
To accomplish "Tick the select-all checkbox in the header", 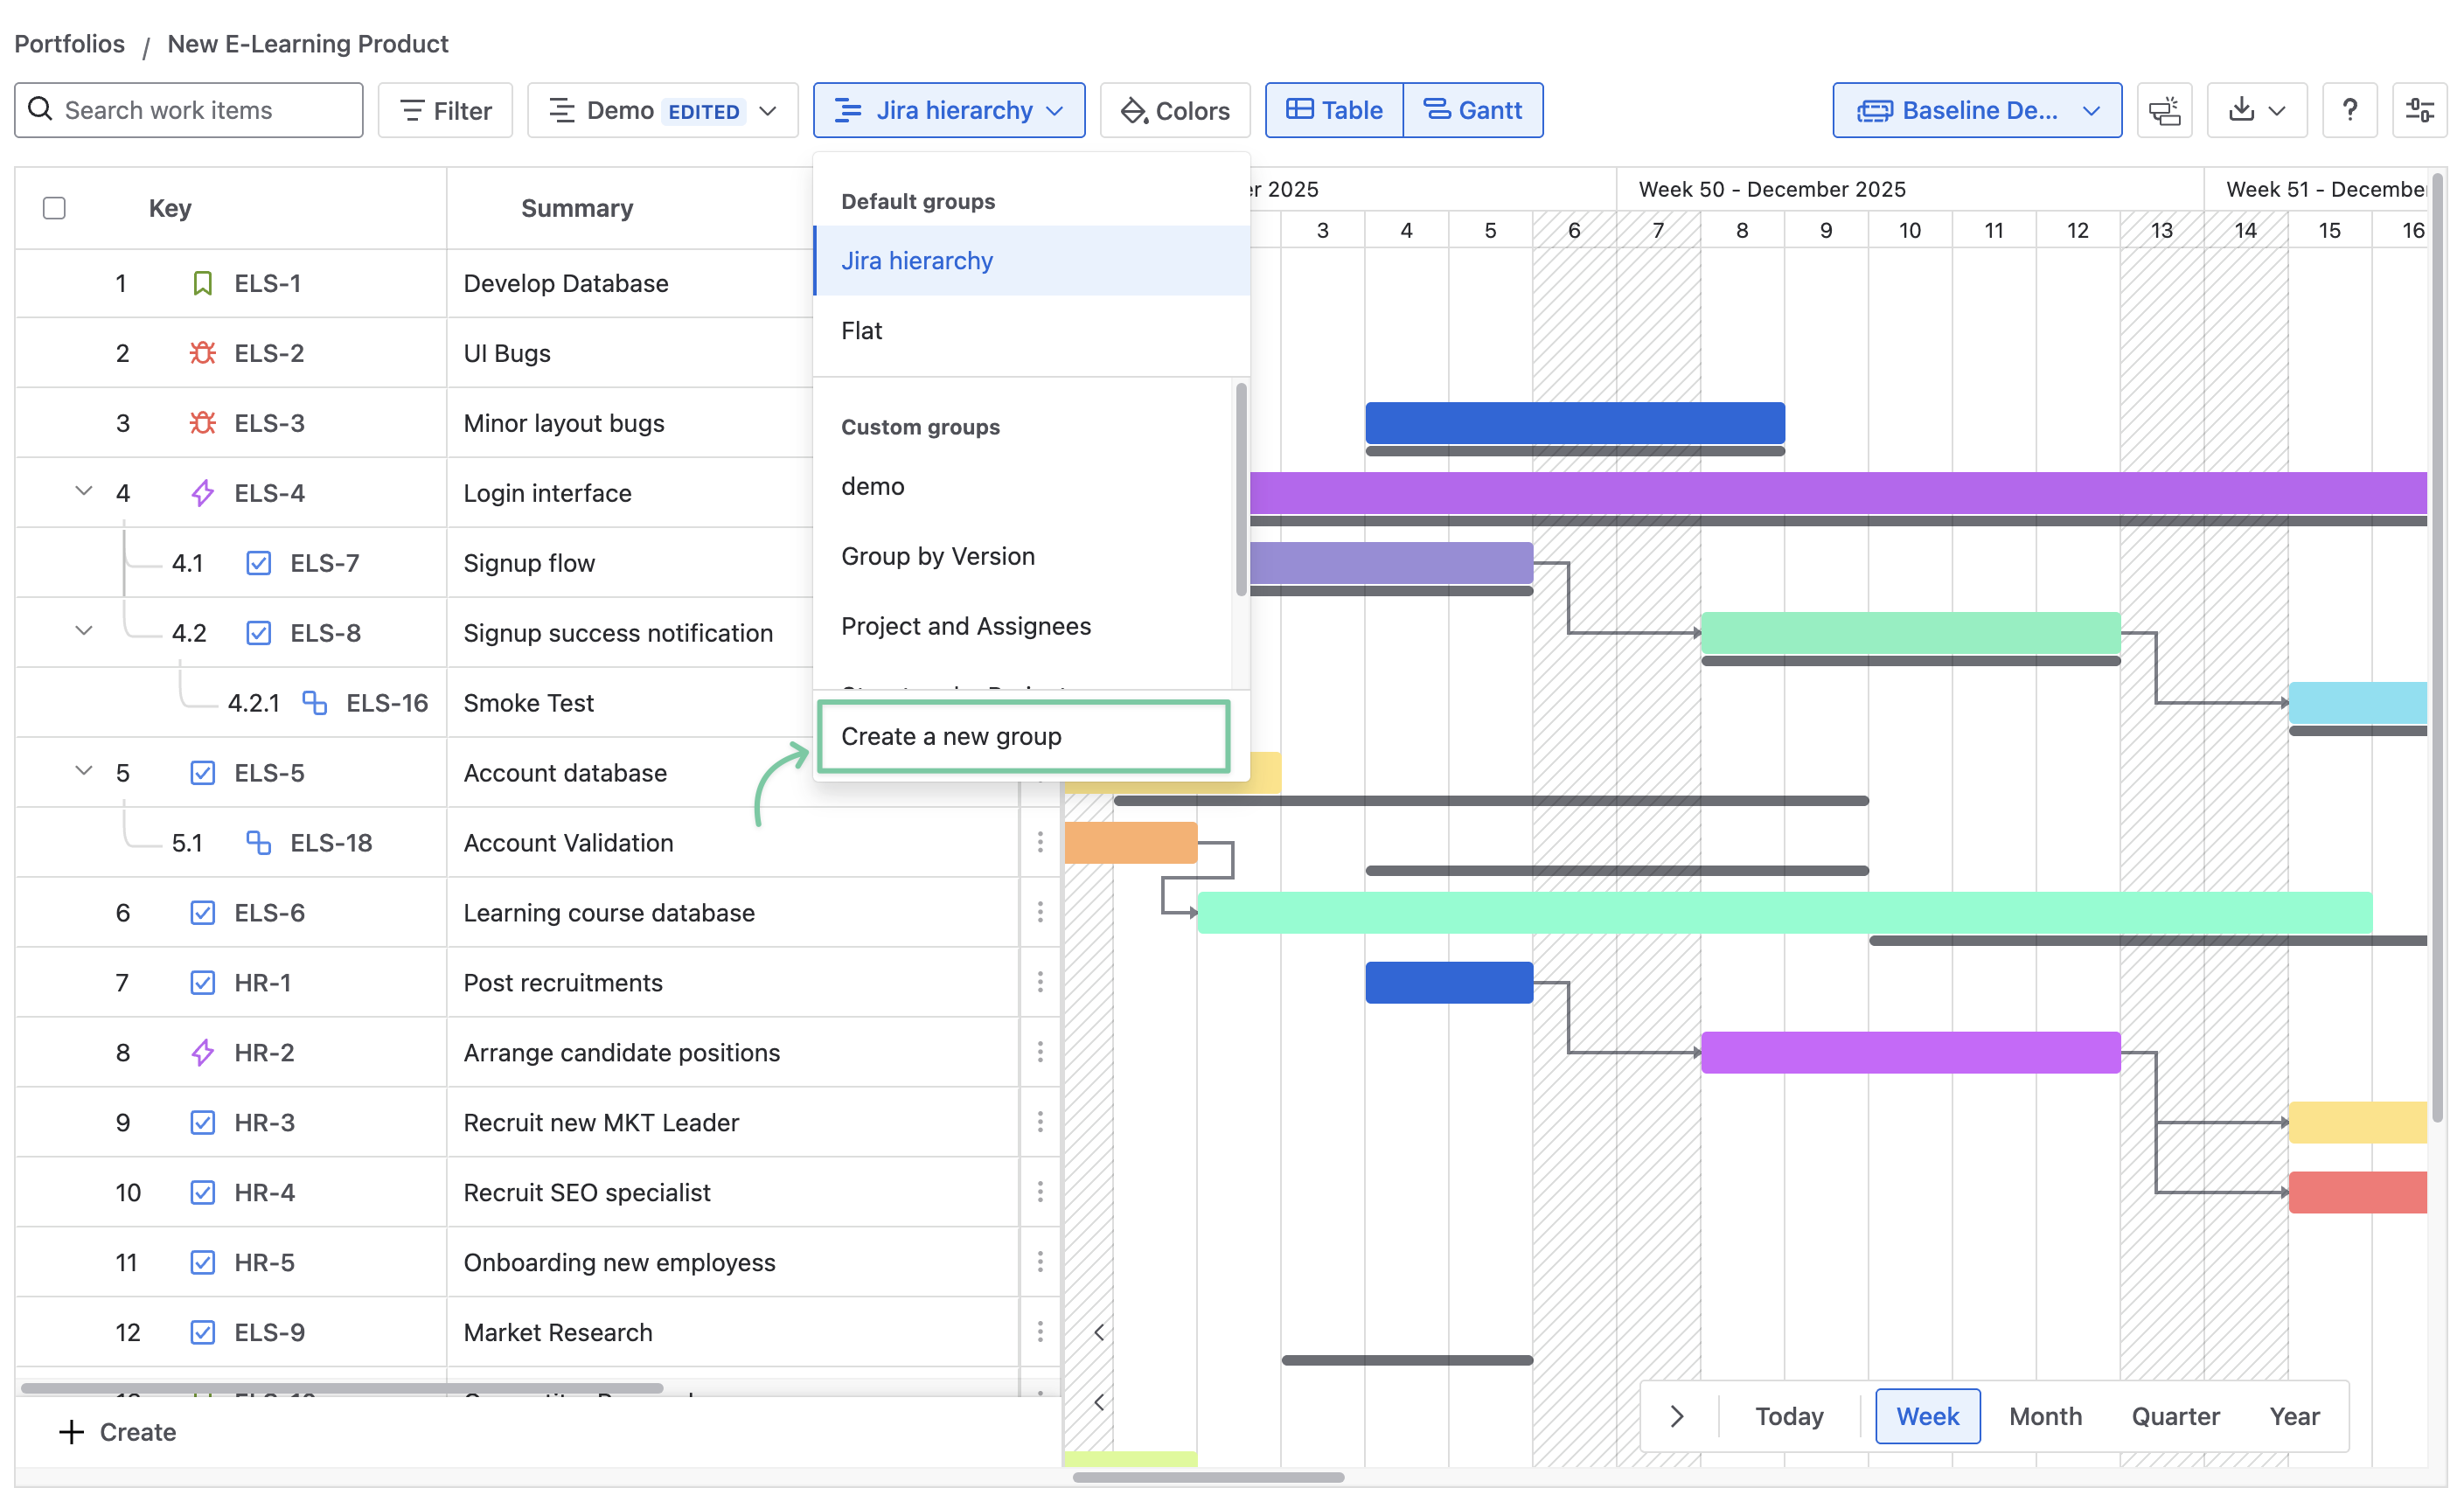I will tap(55, 208).
